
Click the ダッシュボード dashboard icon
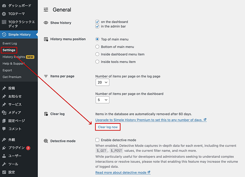click(x=4, y=6)
